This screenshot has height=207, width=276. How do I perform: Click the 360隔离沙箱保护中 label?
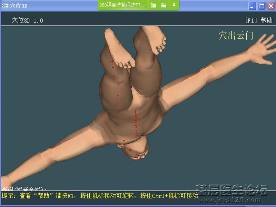123,5
